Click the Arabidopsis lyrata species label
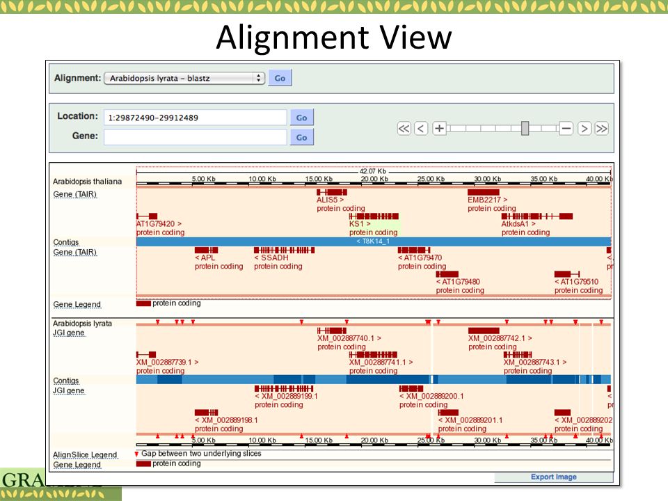 (x=82, y=324)
